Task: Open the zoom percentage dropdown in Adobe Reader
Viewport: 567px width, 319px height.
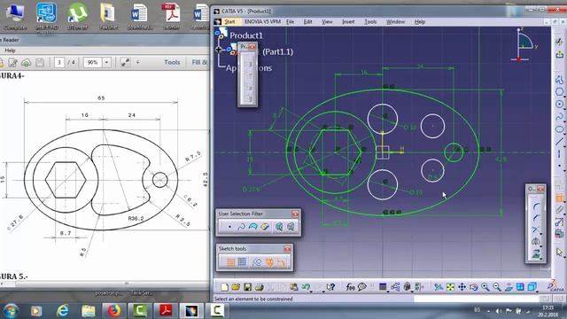Action: coord(106,62)
